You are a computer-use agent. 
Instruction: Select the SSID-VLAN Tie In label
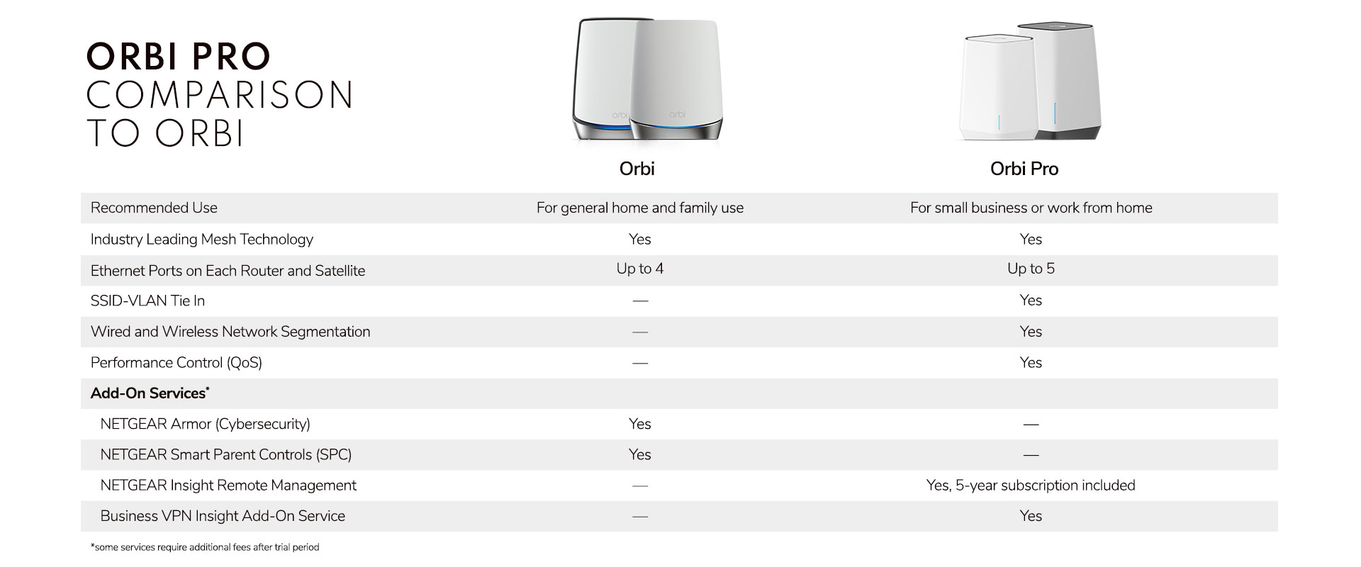tap(147, 301)
